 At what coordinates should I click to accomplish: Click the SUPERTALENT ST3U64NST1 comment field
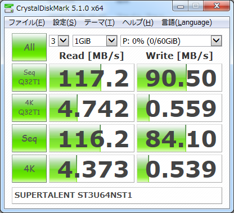[117, 196]
